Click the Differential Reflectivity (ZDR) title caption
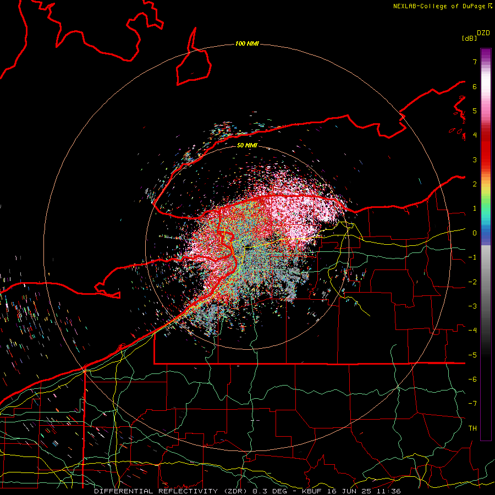 click(x=172, y=491)
